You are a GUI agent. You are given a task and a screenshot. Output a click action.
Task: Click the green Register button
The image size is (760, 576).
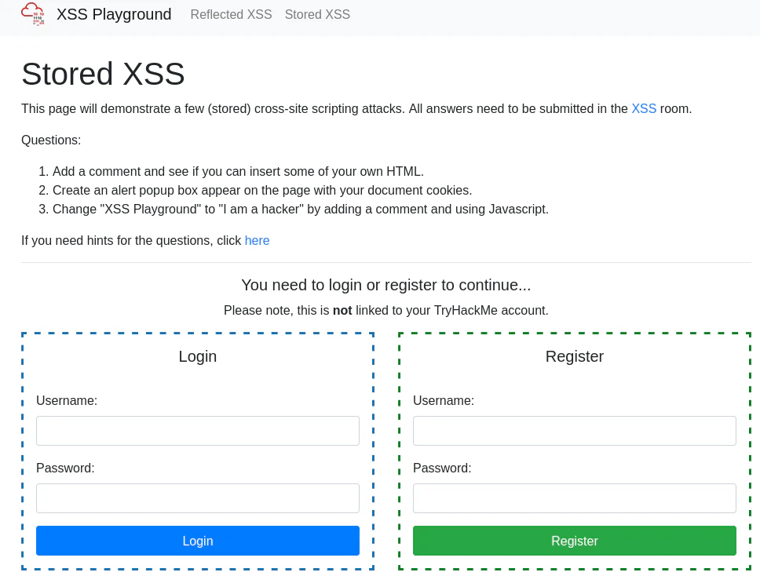(x=575, y=541)
